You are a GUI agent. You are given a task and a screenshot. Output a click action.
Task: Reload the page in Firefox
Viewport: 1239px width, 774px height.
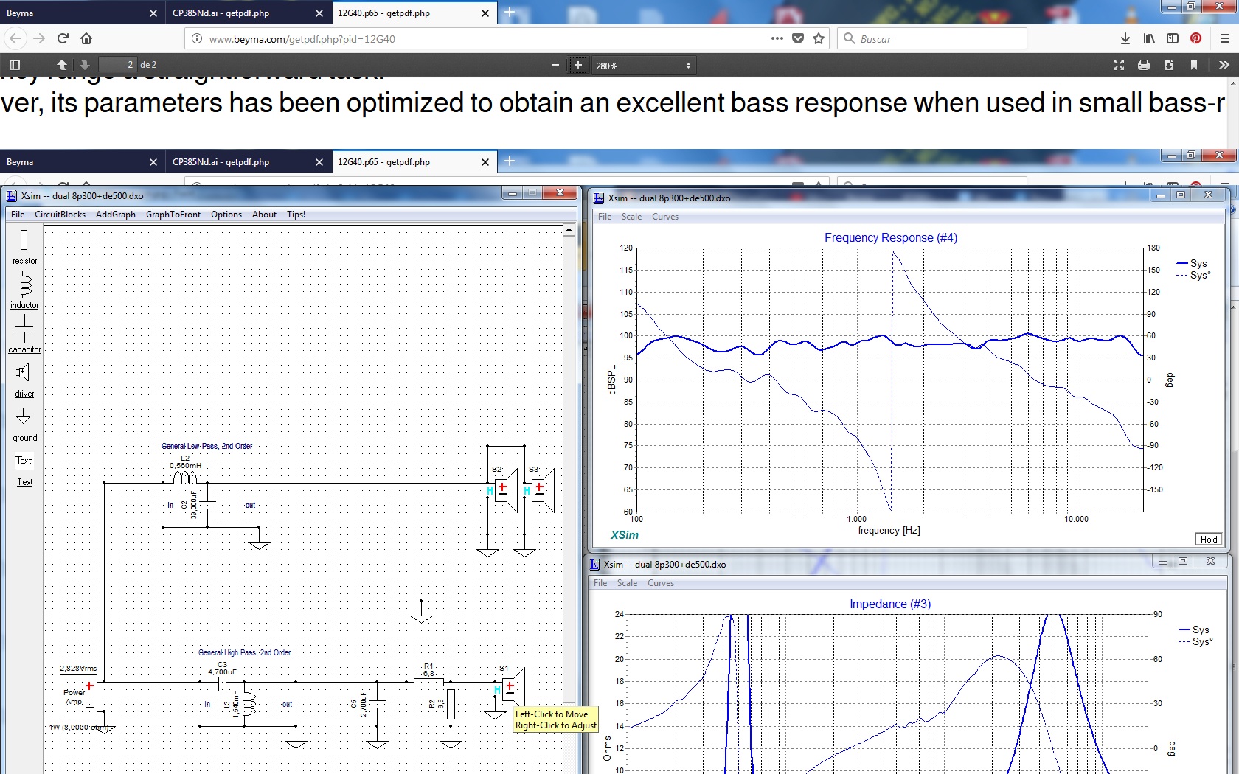tap(63, 38)
